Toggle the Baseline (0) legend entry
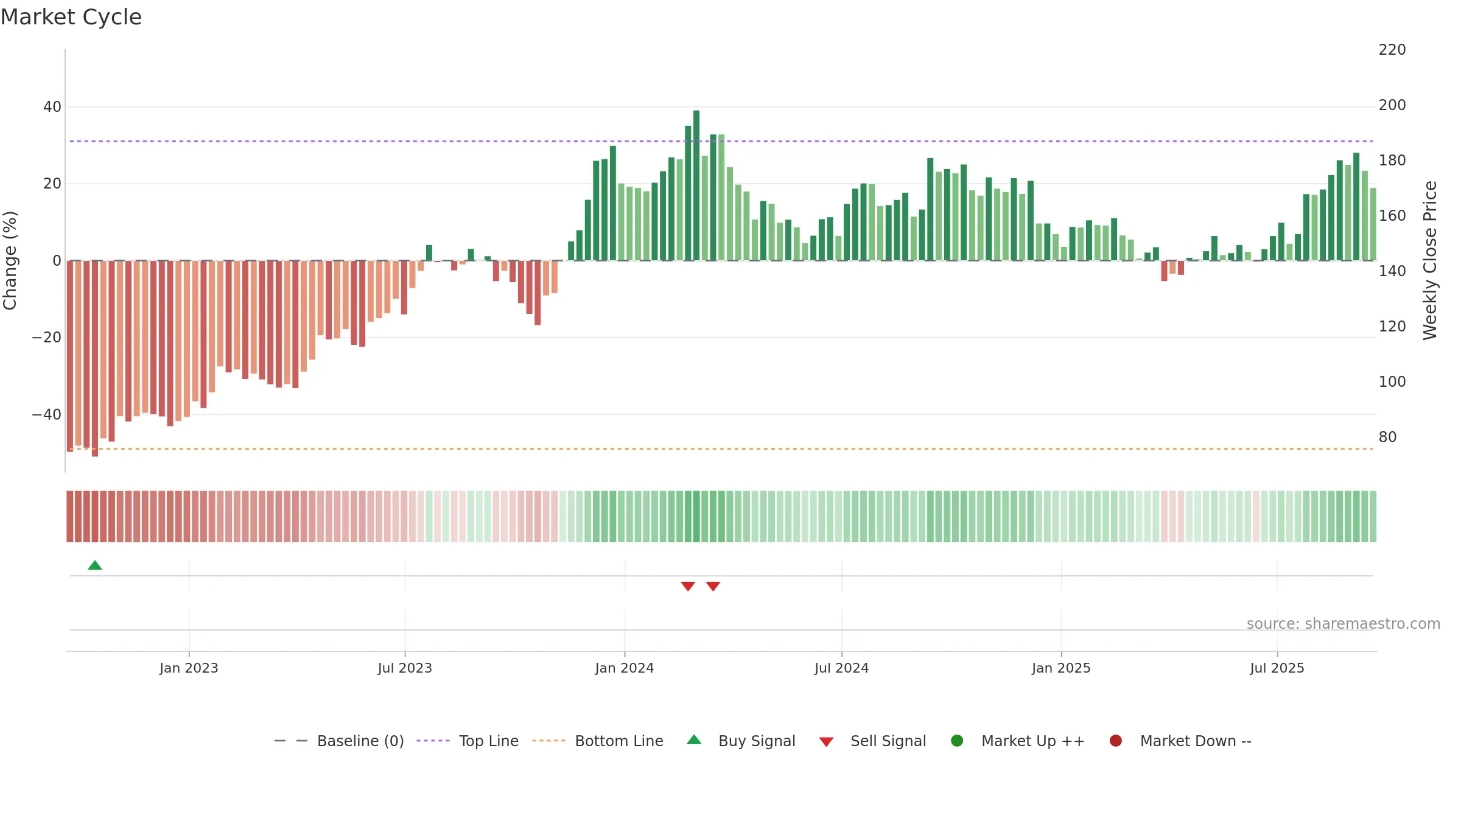The image size is (1461, 821). tap(339, 741)
